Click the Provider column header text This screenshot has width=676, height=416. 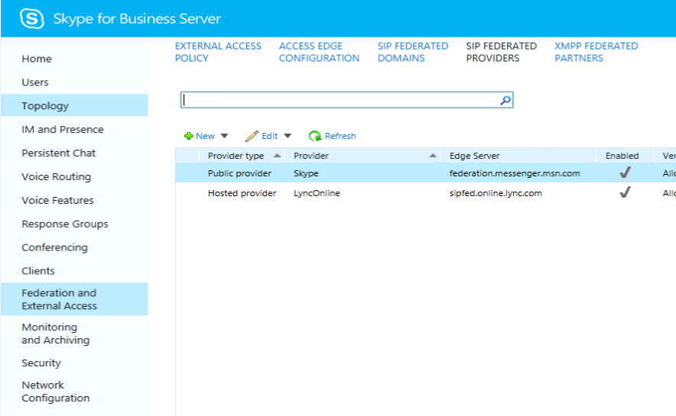click(x=310, y=156)
